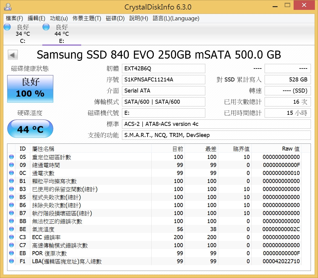
Task: Select attribute name 重定位磁區計數
Action: 52,157
